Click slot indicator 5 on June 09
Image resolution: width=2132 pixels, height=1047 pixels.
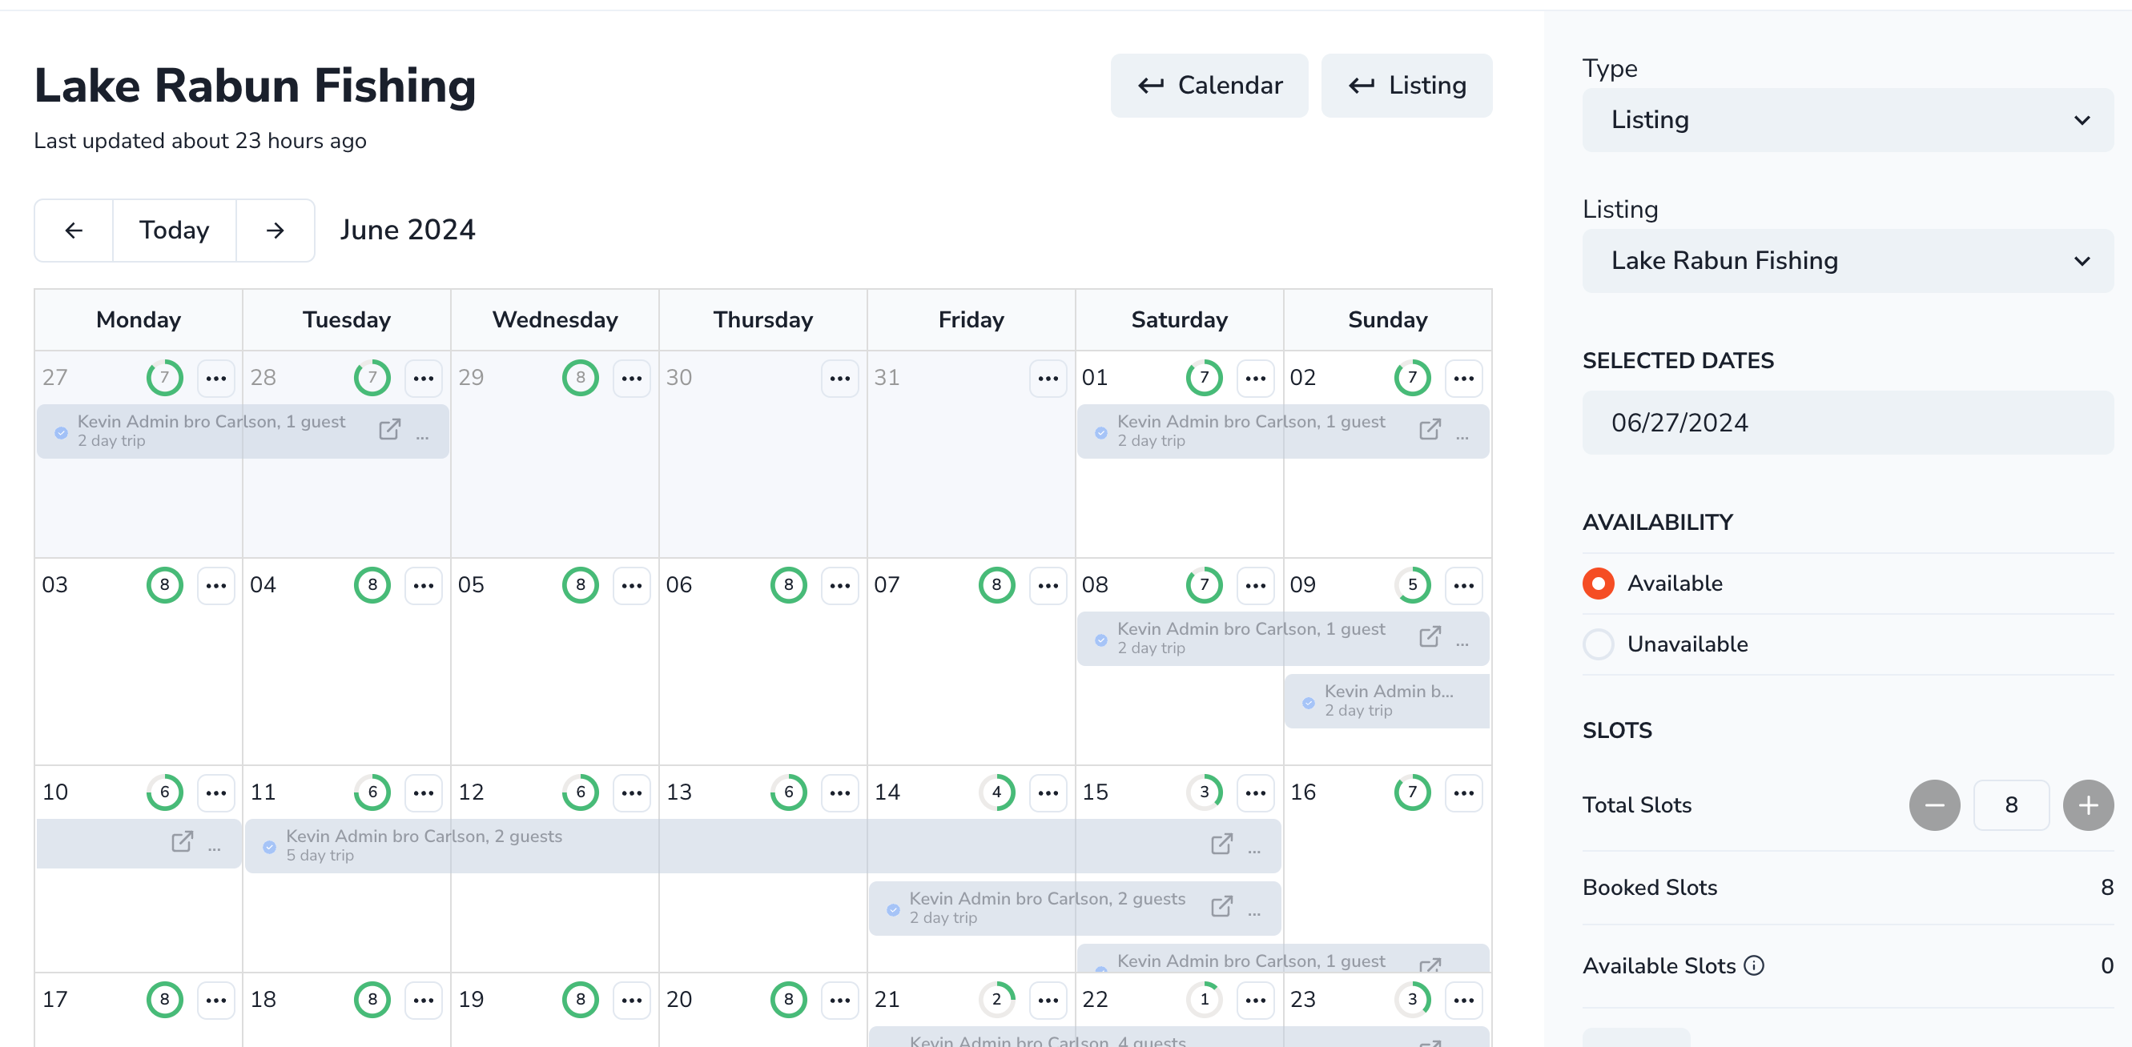point(1412,585)
